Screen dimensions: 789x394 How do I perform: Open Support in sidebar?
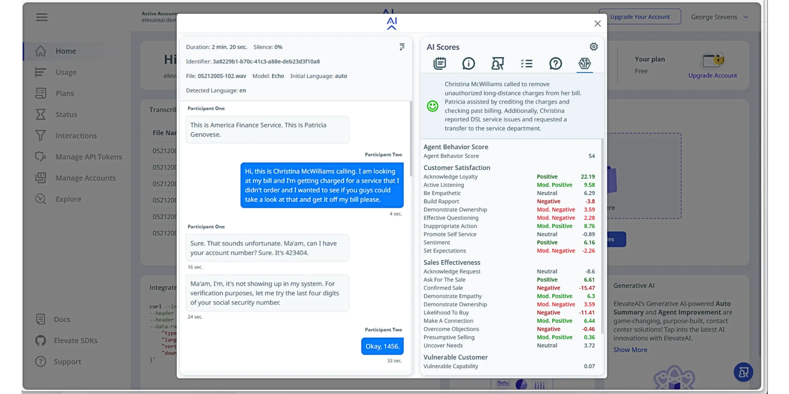click(x=67, y=362)
